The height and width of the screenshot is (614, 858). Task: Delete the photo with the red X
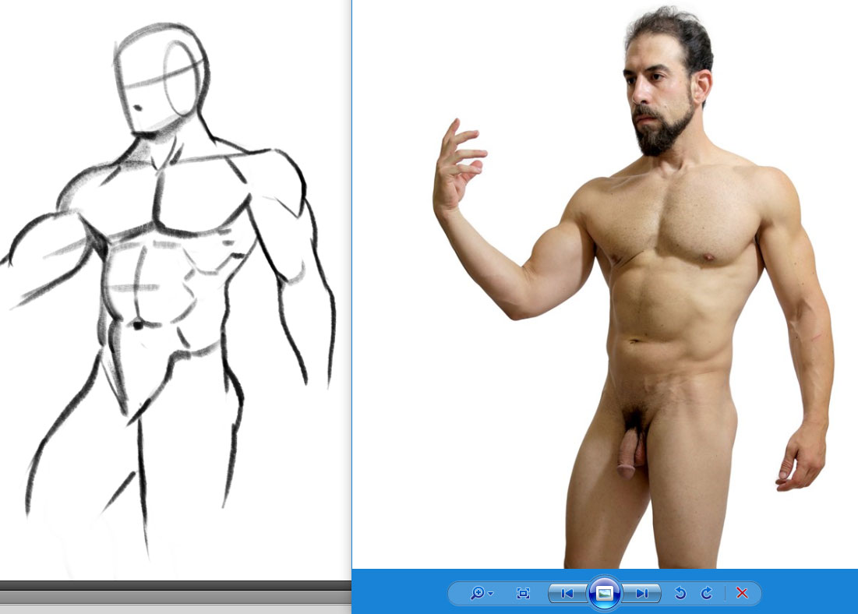coord(742,593)
